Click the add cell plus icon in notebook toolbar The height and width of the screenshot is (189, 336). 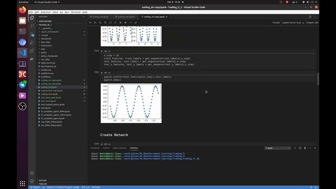coord(115,23)
